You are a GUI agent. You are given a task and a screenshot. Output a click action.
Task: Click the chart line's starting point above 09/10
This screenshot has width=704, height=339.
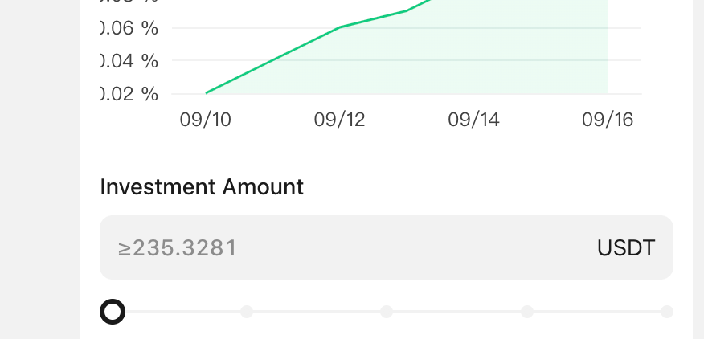(x=206, y=93)
